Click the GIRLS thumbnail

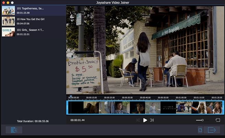click(x=8, y=32)
